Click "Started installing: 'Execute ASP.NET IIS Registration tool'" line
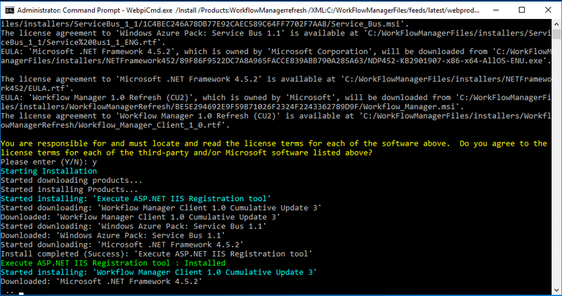562x296 pixels. click(x=136, y=199)
